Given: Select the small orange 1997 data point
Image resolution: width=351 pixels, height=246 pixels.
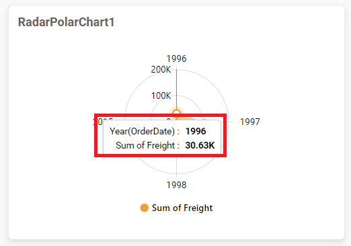Looking at the screenshot, I should 204,120.
